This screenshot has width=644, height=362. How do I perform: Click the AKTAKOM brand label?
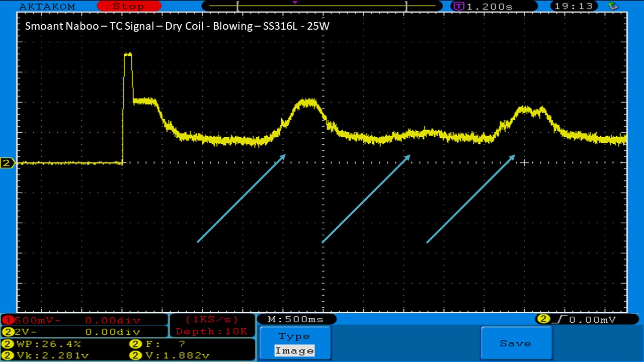(46, 7)
